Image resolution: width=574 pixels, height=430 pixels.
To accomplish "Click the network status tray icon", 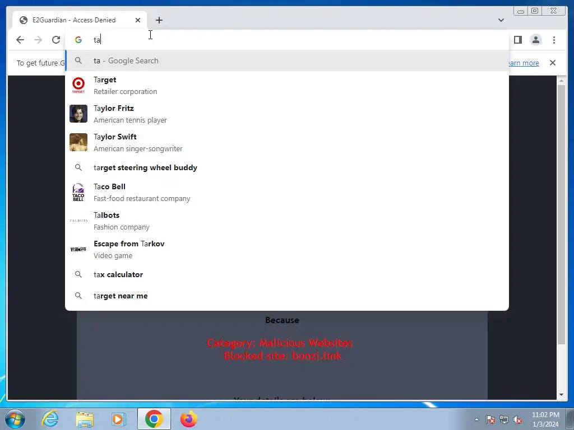I will tap(504, 419).
